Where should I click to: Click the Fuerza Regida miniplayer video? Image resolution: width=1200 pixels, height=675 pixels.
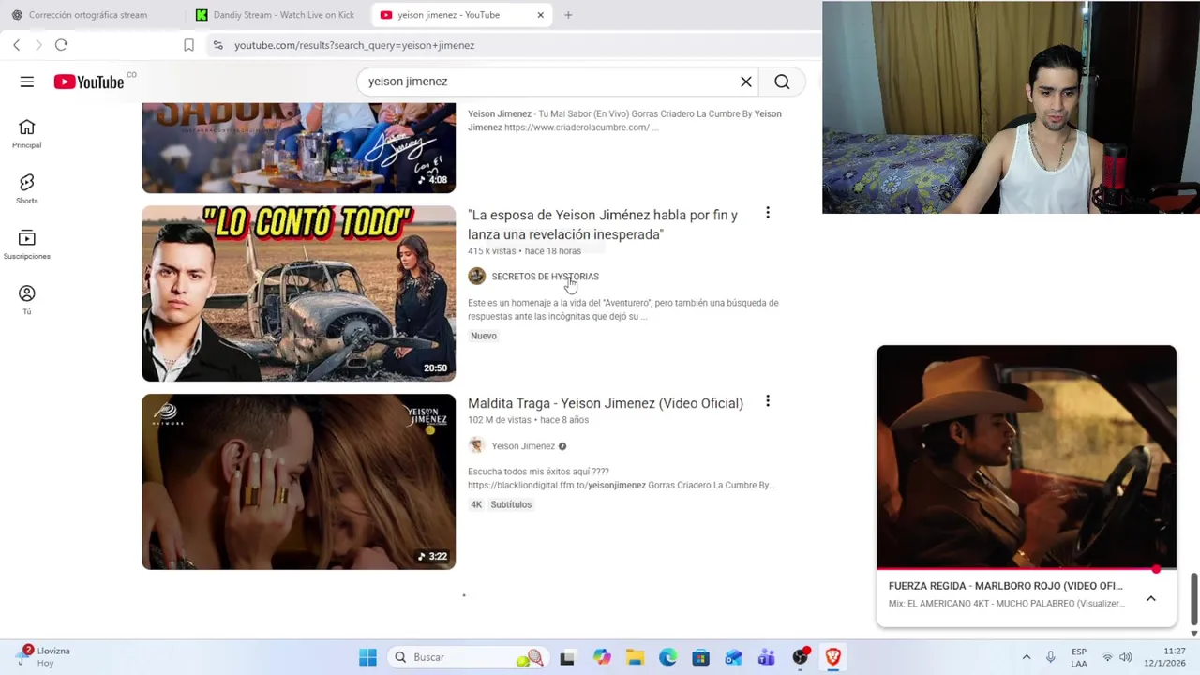pos(1026,457)
